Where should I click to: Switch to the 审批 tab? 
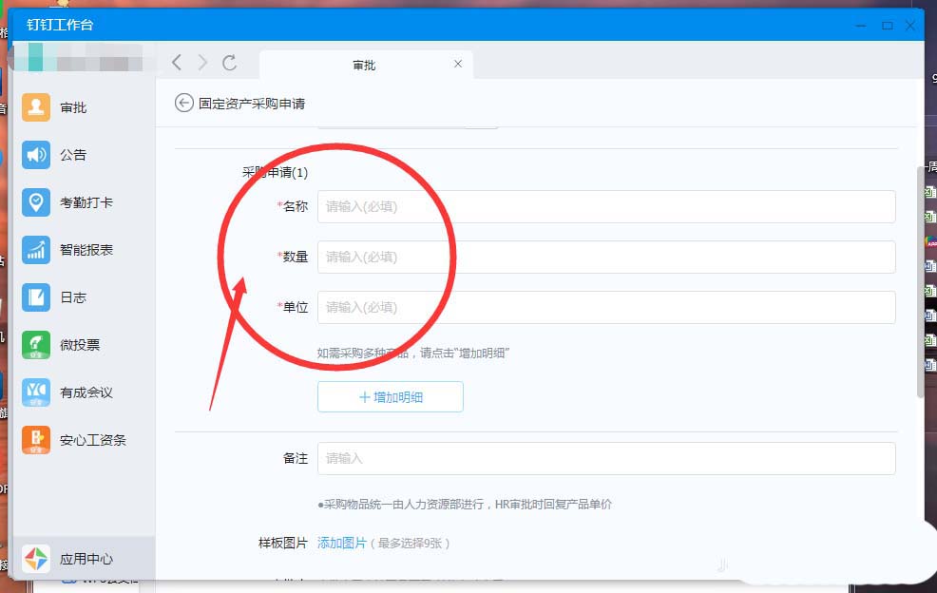tap(364, 65)
